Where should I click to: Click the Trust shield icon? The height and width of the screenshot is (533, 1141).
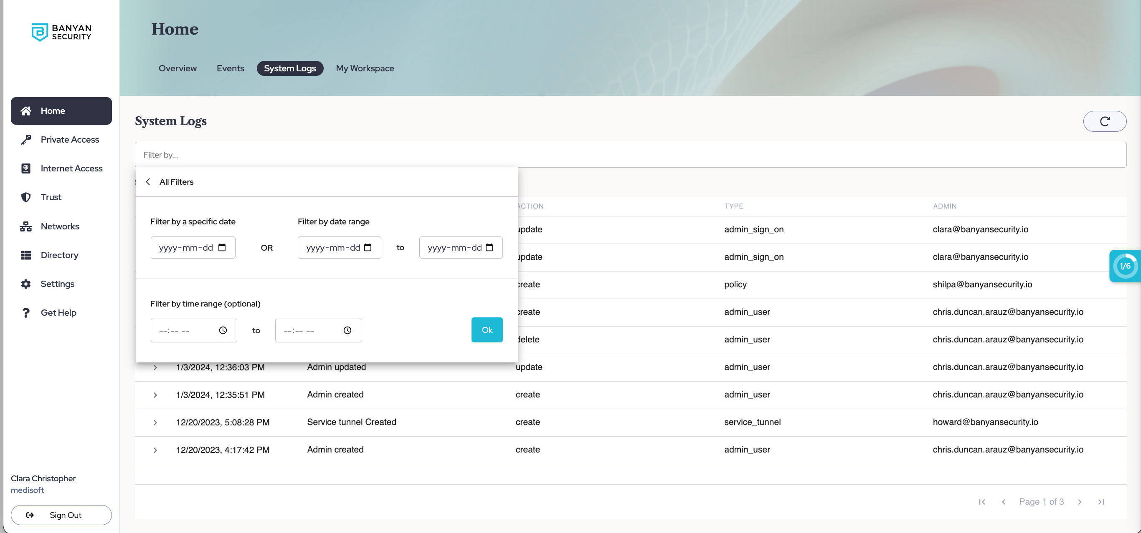click(26, 197)
